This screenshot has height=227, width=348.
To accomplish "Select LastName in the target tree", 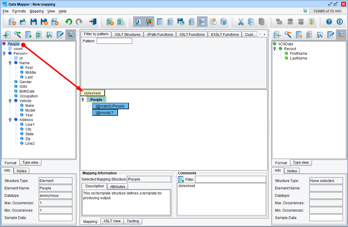I will 299,58.
